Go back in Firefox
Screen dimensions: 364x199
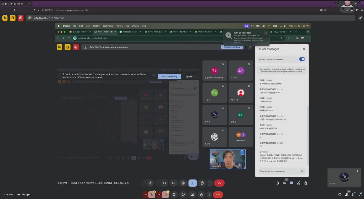click(4, 10)
